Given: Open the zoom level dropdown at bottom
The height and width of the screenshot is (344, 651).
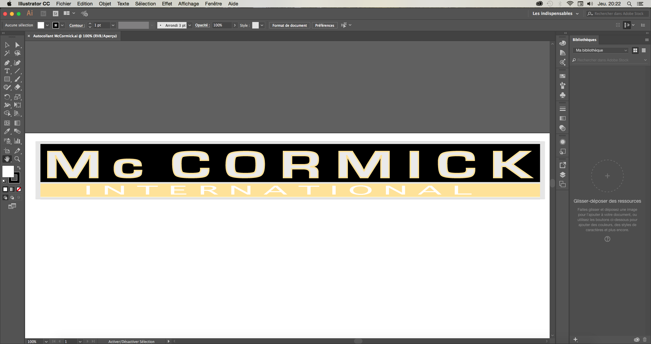Looking at the screenshot, I should tap(46, 342).
